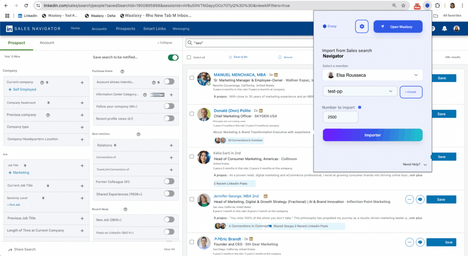Save the Manuel Menchaca lead

click(443, 78)
